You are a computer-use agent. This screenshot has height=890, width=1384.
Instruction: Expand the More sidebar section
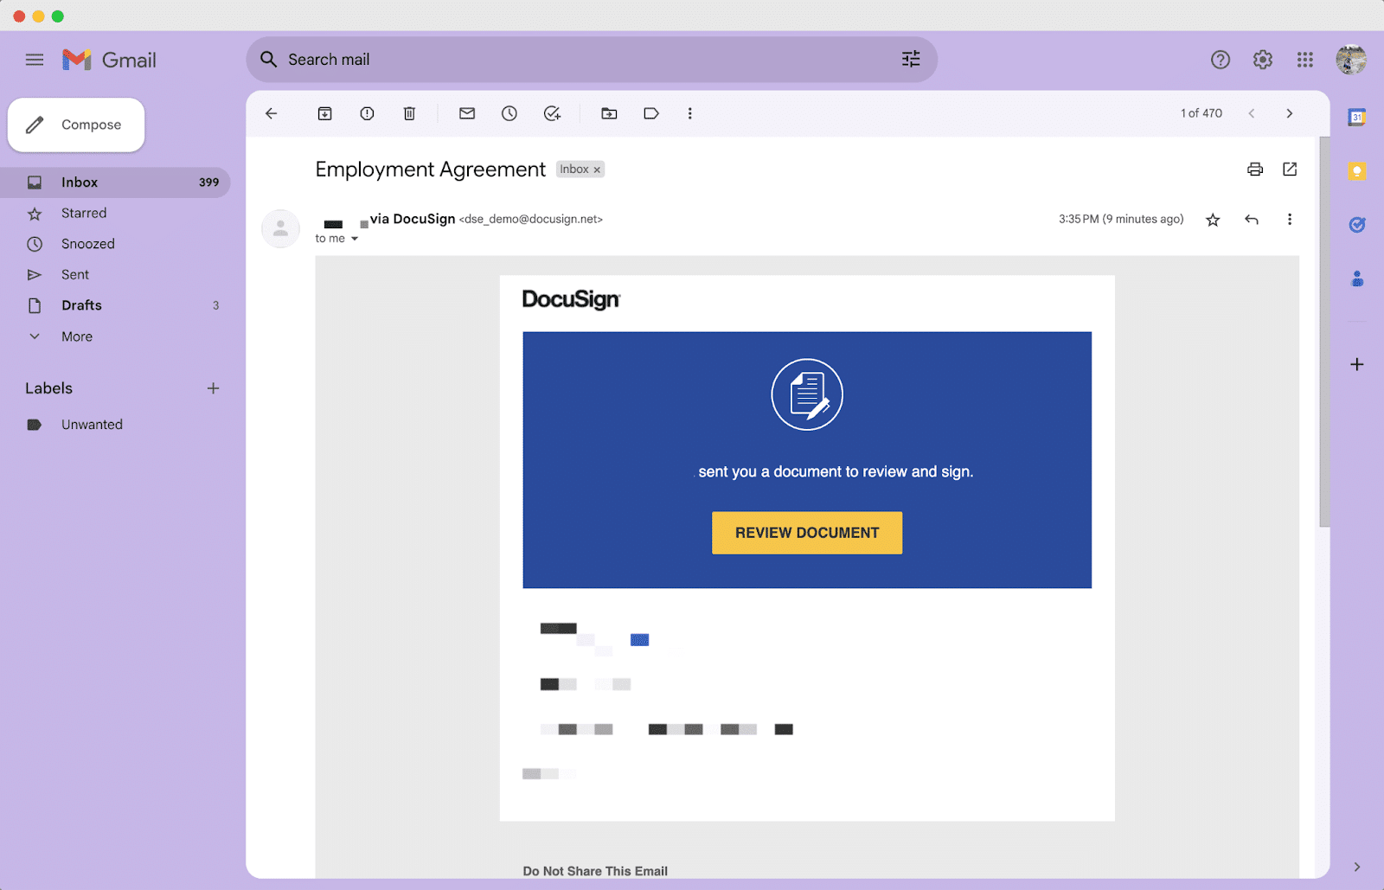[x=77, y=336]
